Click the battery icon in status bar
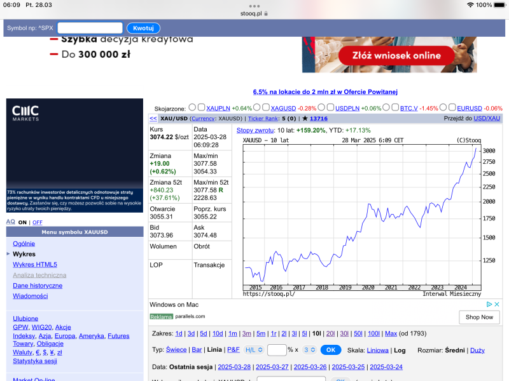Screen dimensions: 509x381 (500, 5)
